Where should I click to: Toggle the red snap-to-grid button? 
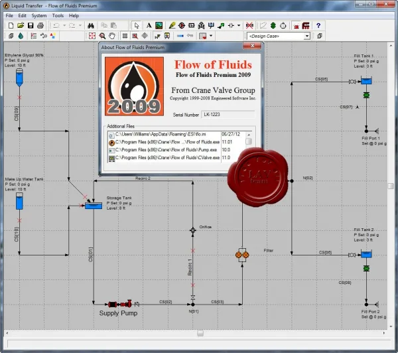coord(135,36)
